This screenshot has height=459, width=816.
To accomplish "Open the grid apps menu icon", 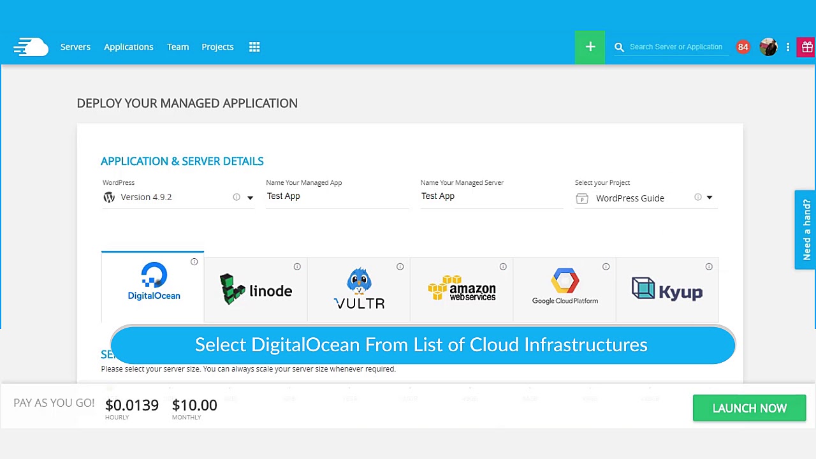I will [254, 47].
